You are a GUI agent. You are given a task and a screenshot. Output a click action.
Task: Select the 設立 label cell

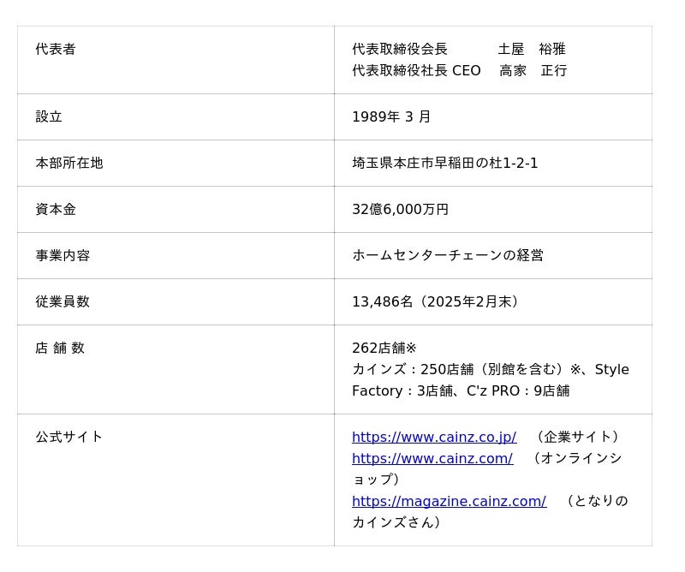pos(49,116)
